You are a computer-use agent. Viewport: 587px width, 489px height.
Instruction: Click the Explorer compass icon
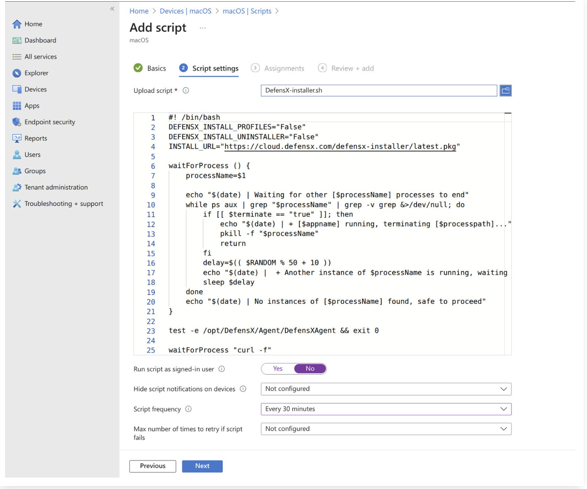[17, 73]
